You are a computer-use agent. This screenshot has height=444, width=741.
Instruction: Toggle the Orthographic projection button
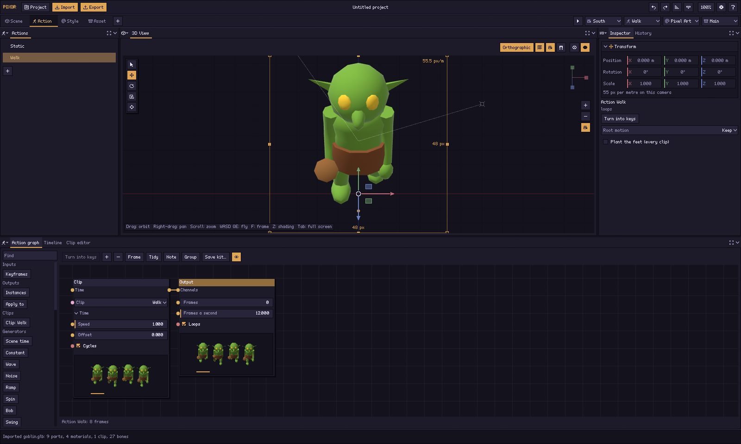tap(516, 48)
